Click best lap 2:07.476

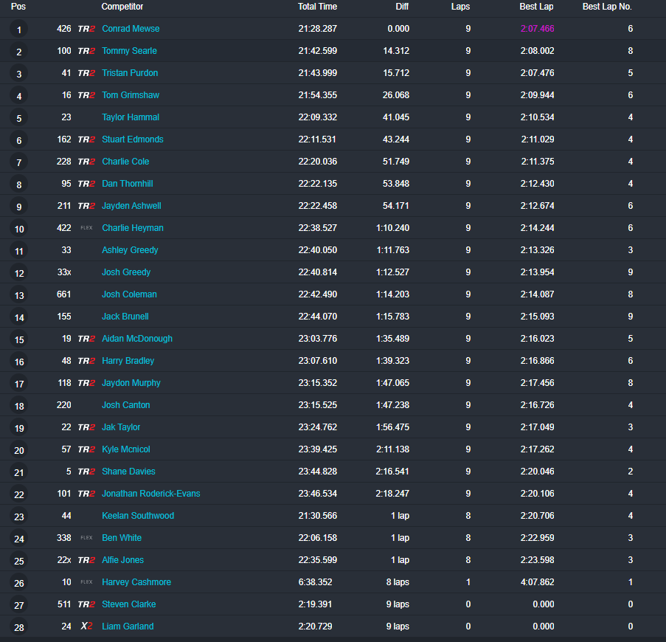538,73
